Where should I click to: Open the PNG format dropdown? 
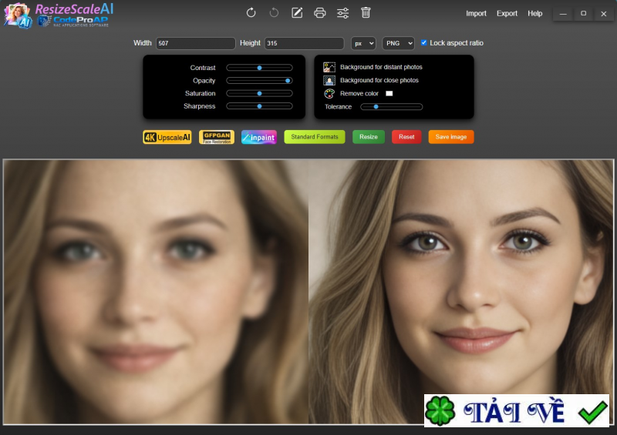coord(398,43)
